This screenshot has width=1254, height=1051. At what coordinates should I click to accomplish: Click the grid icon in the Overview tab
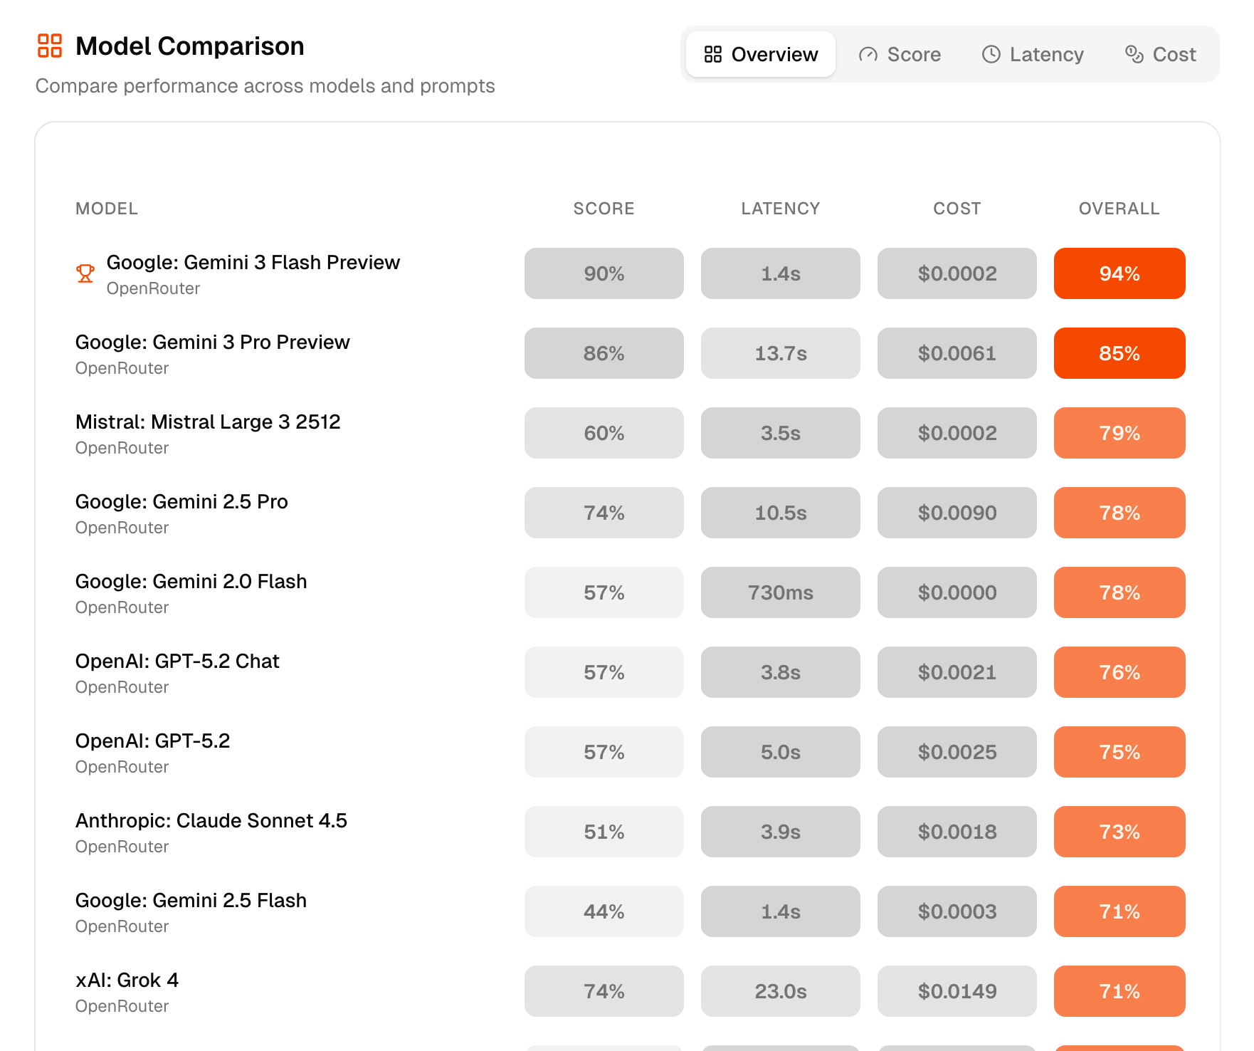click(712, 54)
